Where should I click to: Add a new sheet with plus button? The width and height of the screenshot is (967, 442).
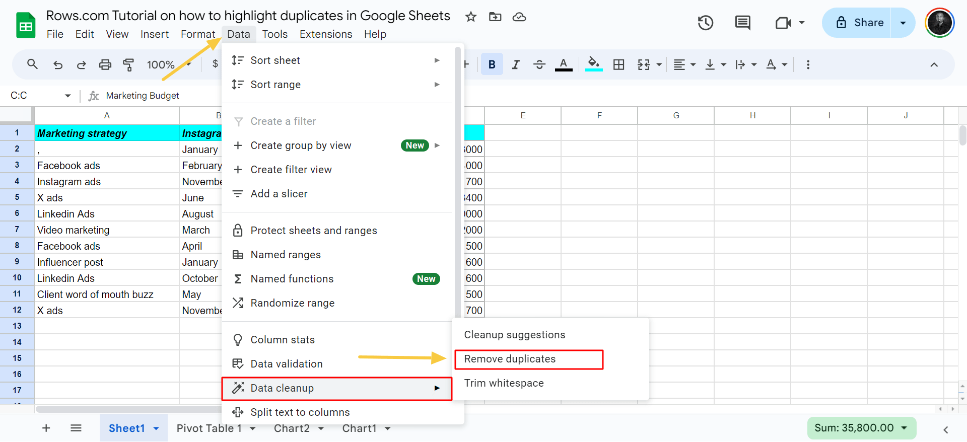coord(46,428)
